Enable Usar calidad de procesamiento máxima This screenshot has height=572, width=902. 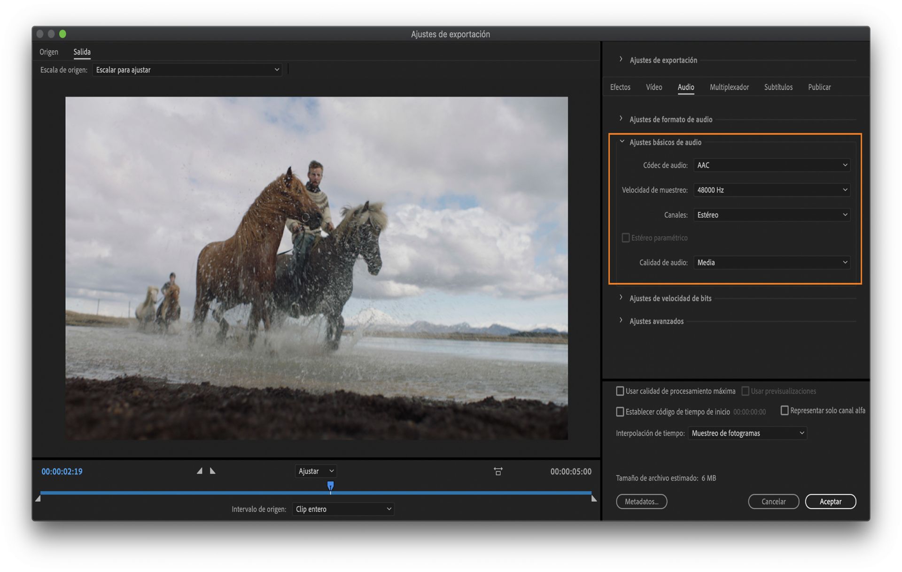(620, 391)
